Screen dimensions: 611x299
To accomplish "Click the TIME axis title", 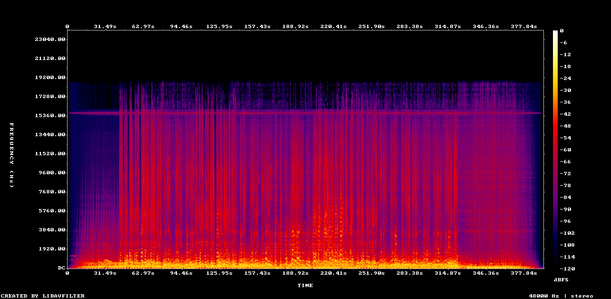I will point(305,286).
